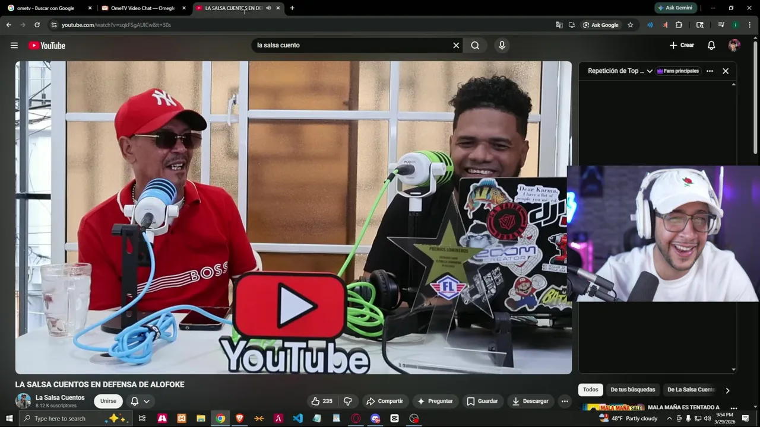Dislike the video with thumbs down
This screenshot has height=427, width=760.
pyautogui.click(x=348, y=401)
